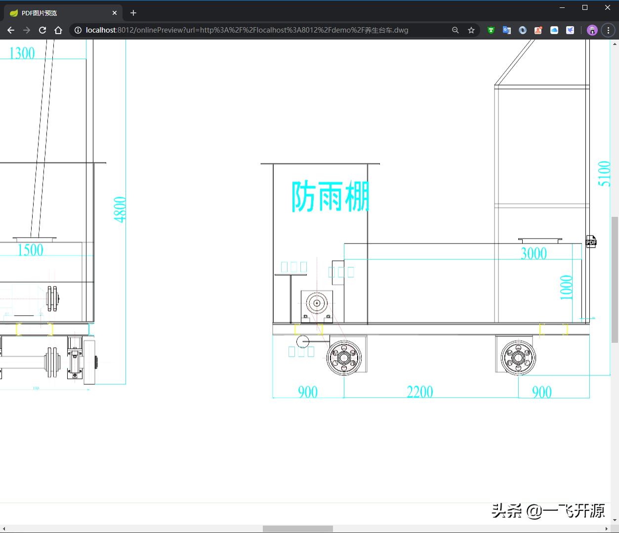
Task: Open a new browser tab
Action: click(x=133, y=13)
